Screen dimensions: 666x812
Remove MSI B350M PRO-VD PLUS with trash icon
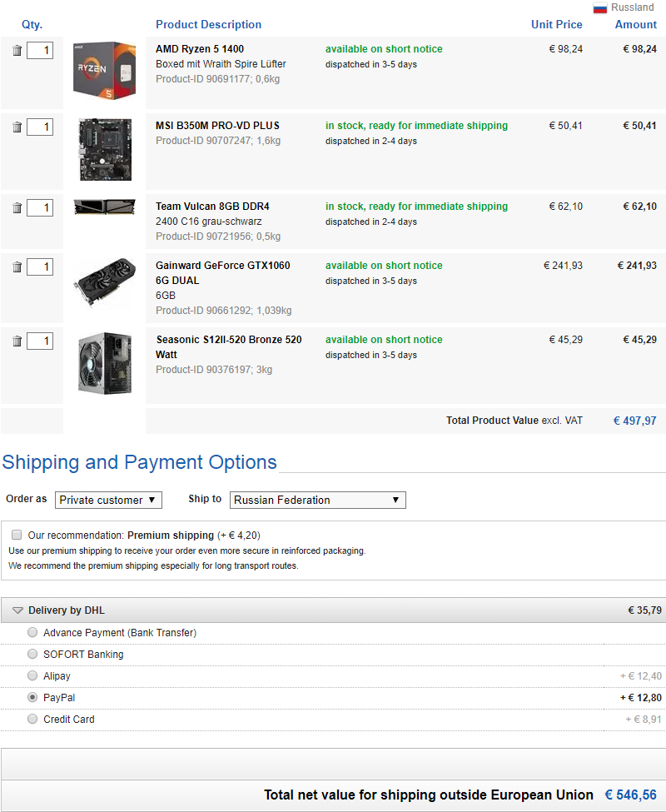tap(17, 127)
